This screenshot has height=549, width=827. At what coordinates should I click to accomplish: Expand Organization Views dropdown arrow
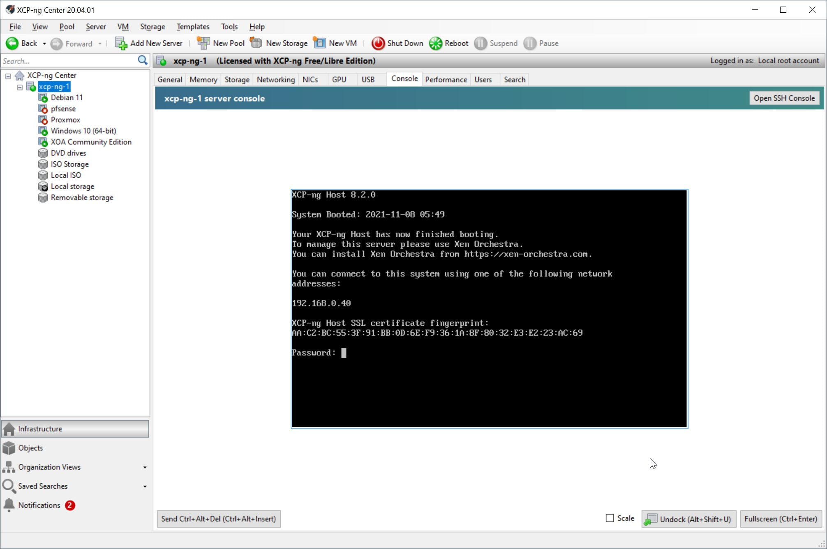[x=145, y=468]
